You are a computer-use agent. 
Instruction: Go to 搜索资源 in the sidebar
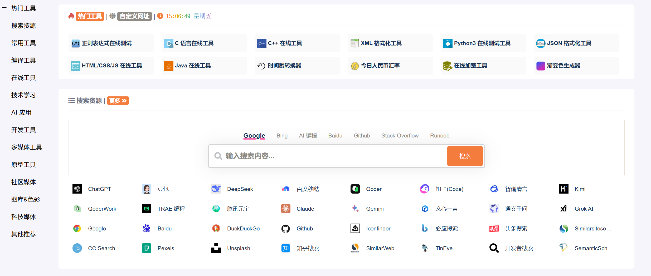click(x=23, y=26)
